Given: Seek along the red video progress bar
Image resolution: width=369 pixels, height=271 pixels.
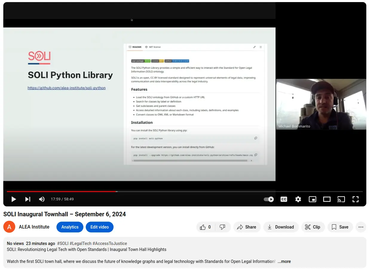Looking at the screenshot, I should pyautogui.click(x=62, y=191).
